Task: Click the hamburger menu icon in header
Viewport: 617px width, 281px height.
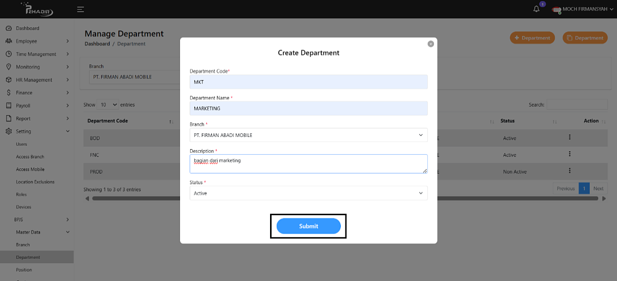Action: [80, 10]
